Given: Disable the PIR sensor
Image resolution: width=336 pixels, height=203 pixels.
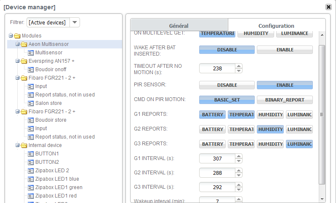Looking at the screenshot, I should click(227, 85).
